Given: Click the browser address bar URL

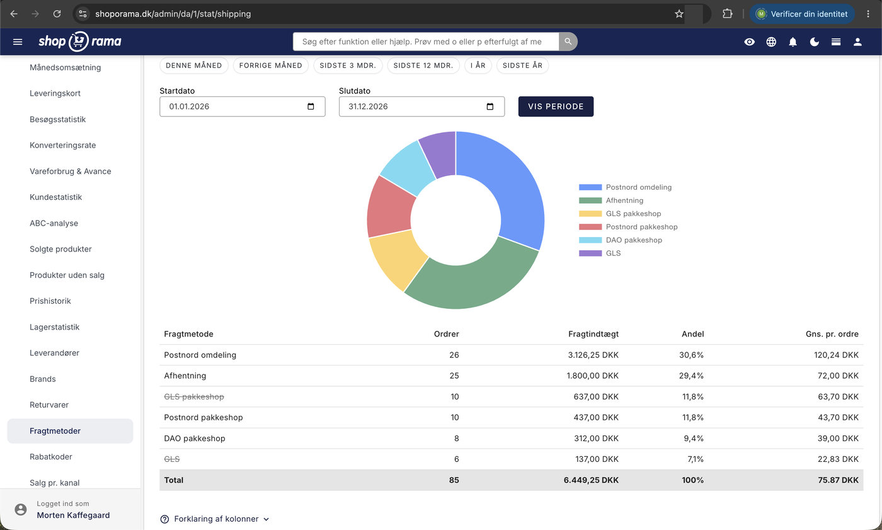Looking at the screenshot, I should (x=173, y=14).
